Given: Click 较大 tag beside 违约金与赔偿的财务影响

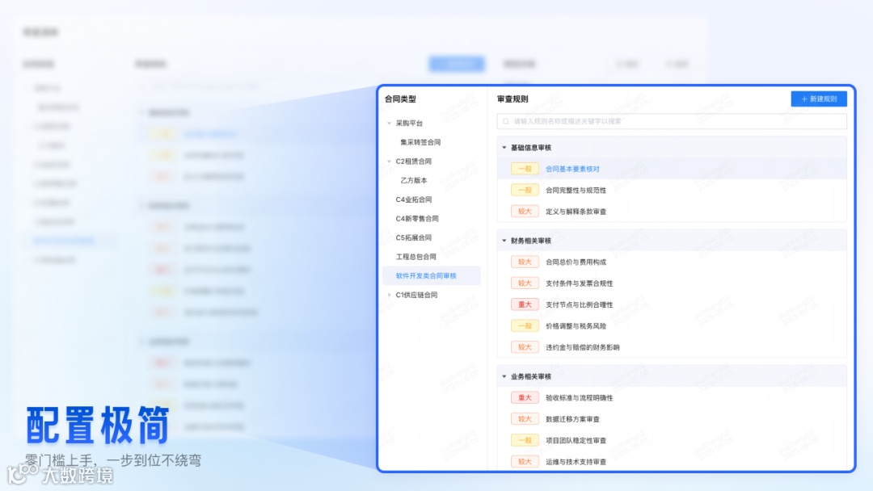Looking at the screenshot, I should point(525,347).
